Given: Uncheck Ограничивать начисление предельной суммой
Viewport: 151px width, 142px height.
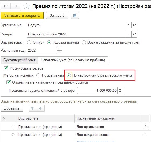Looking at the screenshot, I should [9, 82].
